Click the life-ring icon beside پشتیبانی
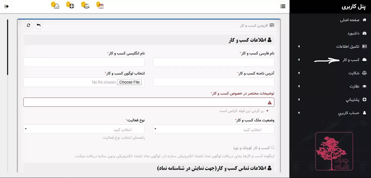The height and width of the screenshot is (178, 371). [x=364, y=99]
